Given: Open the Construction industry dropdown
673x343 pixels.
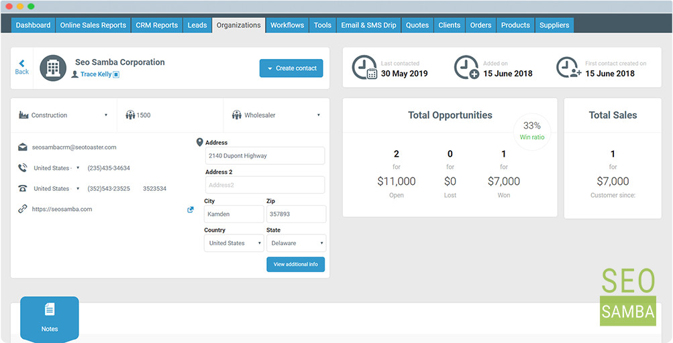Looking at the screenshot, I should (64, 115).
